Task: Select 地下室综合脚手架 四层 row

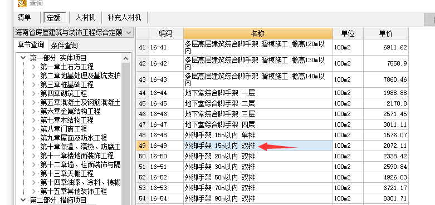Action: click(258, 124)
